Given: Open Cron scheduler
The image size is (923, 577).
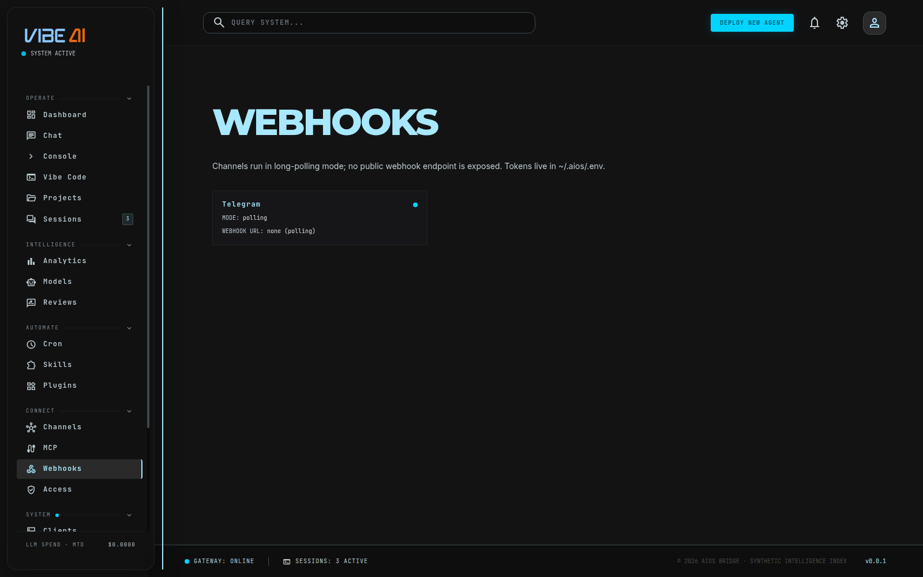Looking at the screenshot, I should click(80, 344).
